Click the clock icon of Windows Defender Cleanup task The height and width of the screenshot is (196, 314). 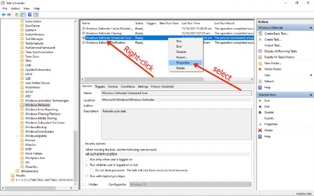pyautogui.click(x=84, y=33)
